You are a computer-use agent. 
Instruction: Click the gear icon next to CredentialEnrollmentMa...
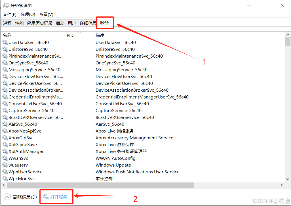point(5,97)
